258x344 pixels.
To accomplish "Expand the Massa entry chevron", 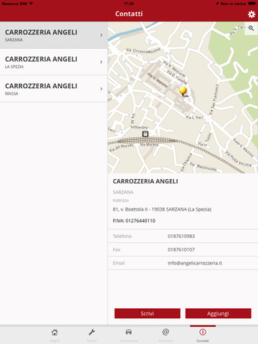I will [x=101, y=89].
